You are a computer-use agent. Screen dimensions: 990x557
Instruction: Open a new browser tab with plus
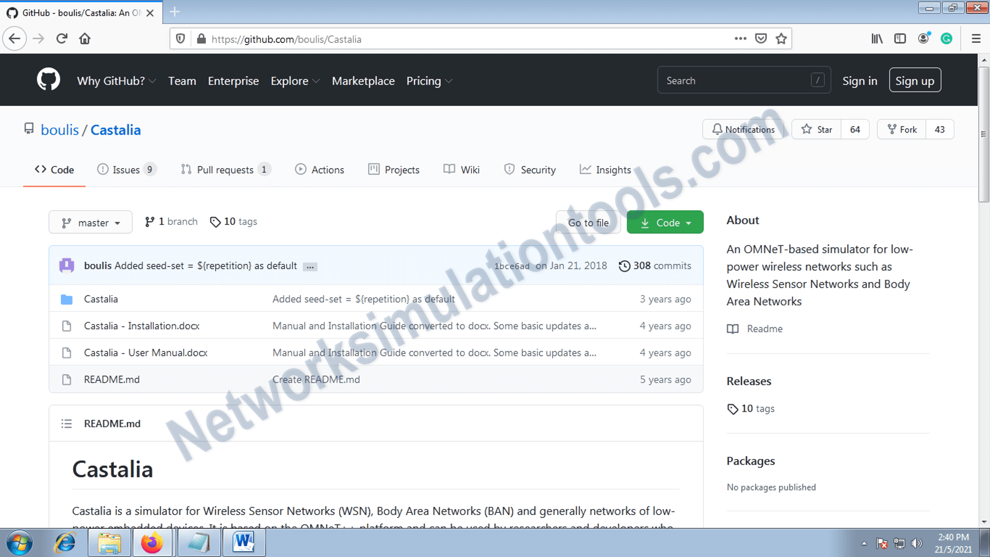174,12
